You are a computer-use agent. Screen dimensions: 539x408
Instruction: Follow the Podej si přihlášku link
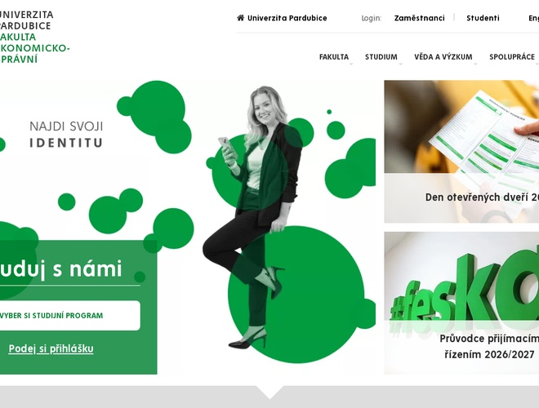(51, 348)
